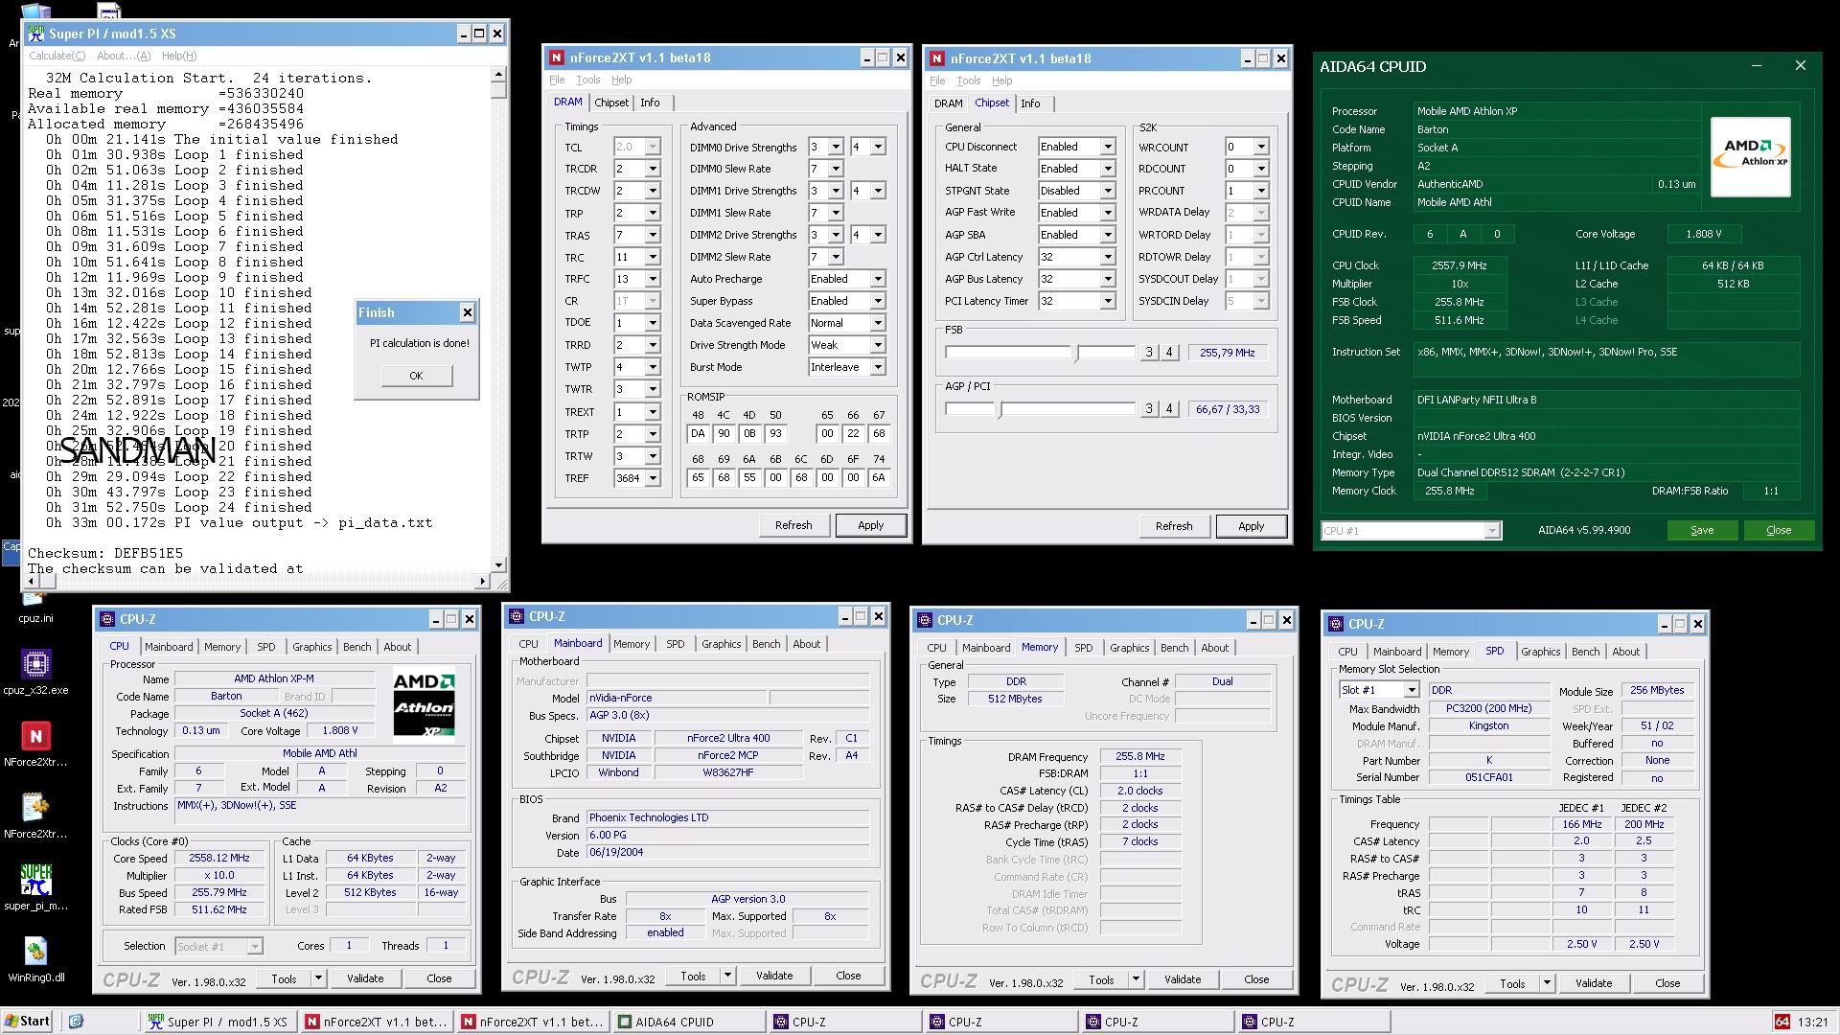Click the AGP / PCI preset 4 button
Screen dimensions: 1840x1035
[1169, 409]
